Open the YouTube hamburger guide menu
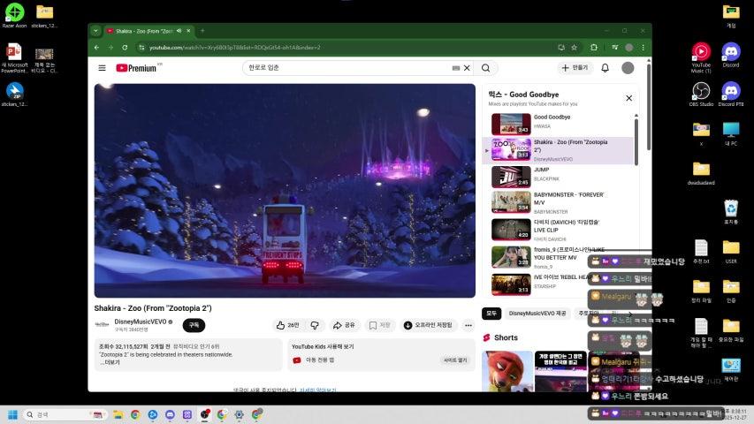 pyautogui.click(x=102, y=68)
